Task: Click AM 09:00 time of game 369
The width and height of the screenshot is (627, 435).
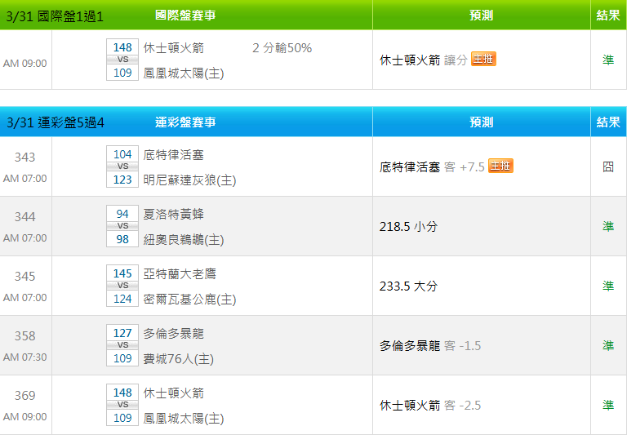Action: (x=24, y=416)
